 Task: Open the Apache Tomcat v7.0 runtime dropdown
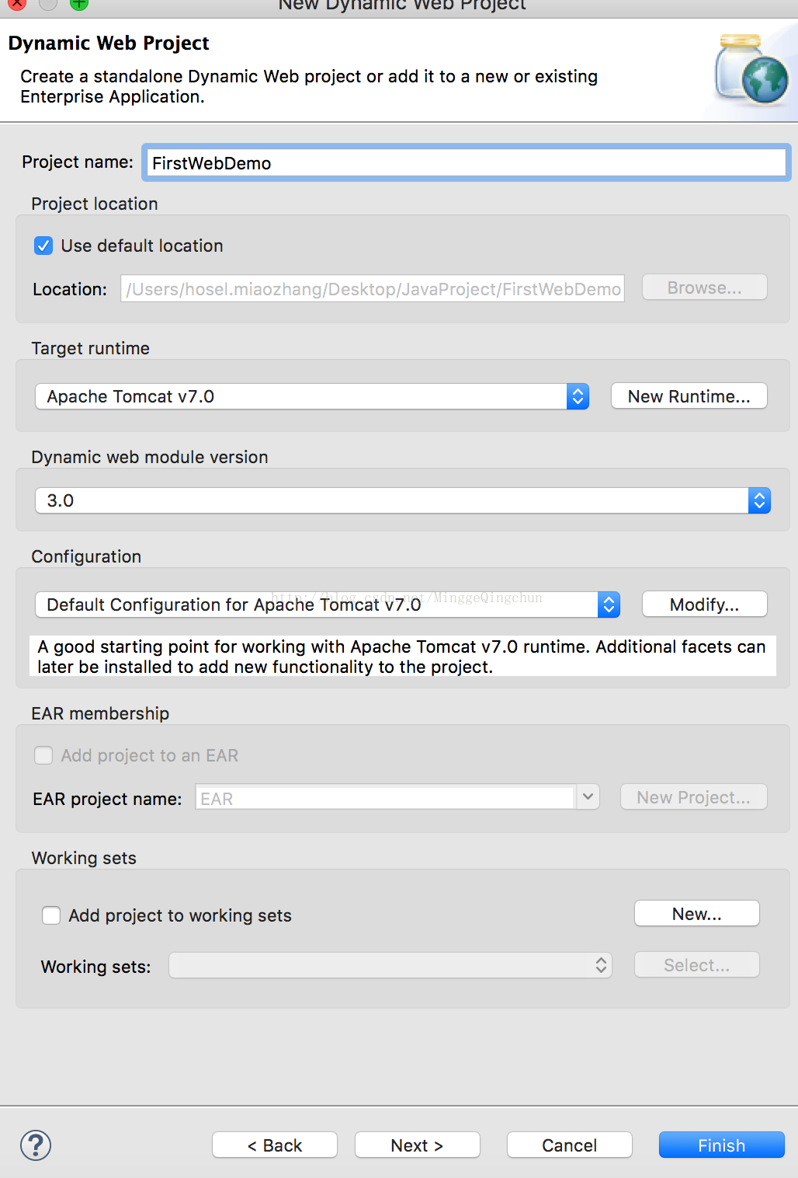[x=312, y=396]
